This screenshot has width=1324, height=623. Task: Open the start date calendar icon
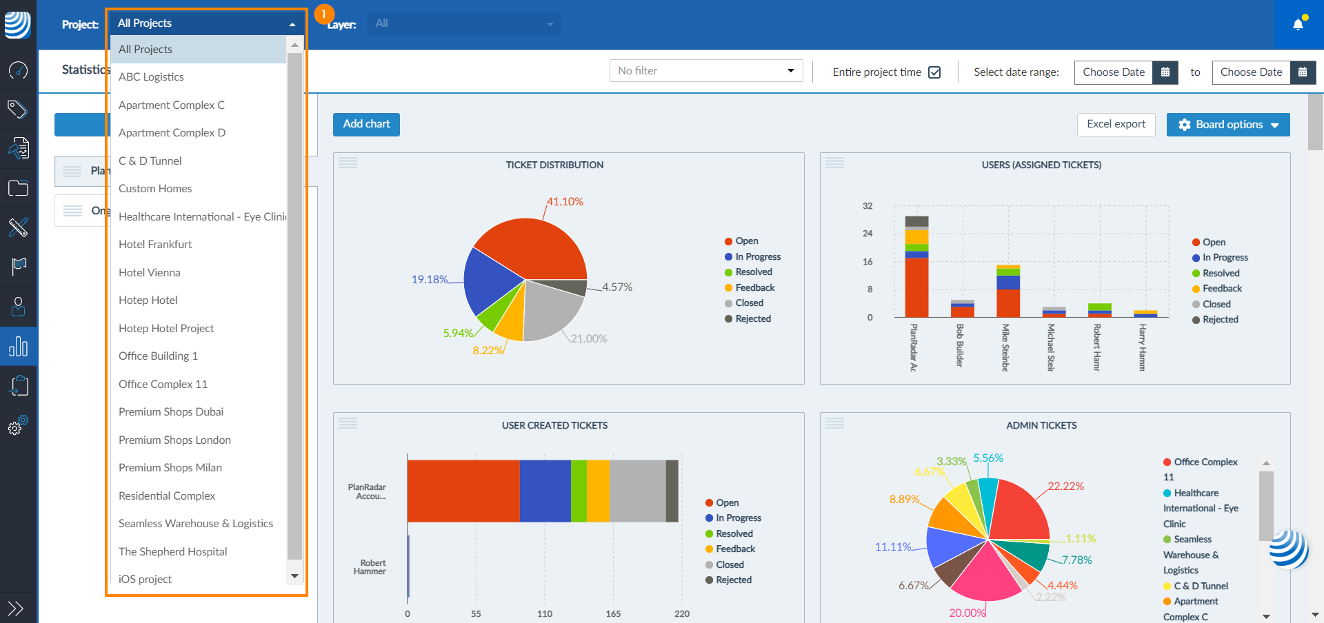[x=1165, y=72]
